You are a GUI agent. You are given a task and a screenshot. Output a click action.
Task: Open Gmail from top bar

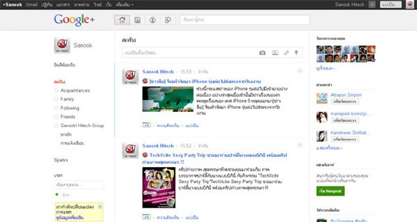click(32, 5)
